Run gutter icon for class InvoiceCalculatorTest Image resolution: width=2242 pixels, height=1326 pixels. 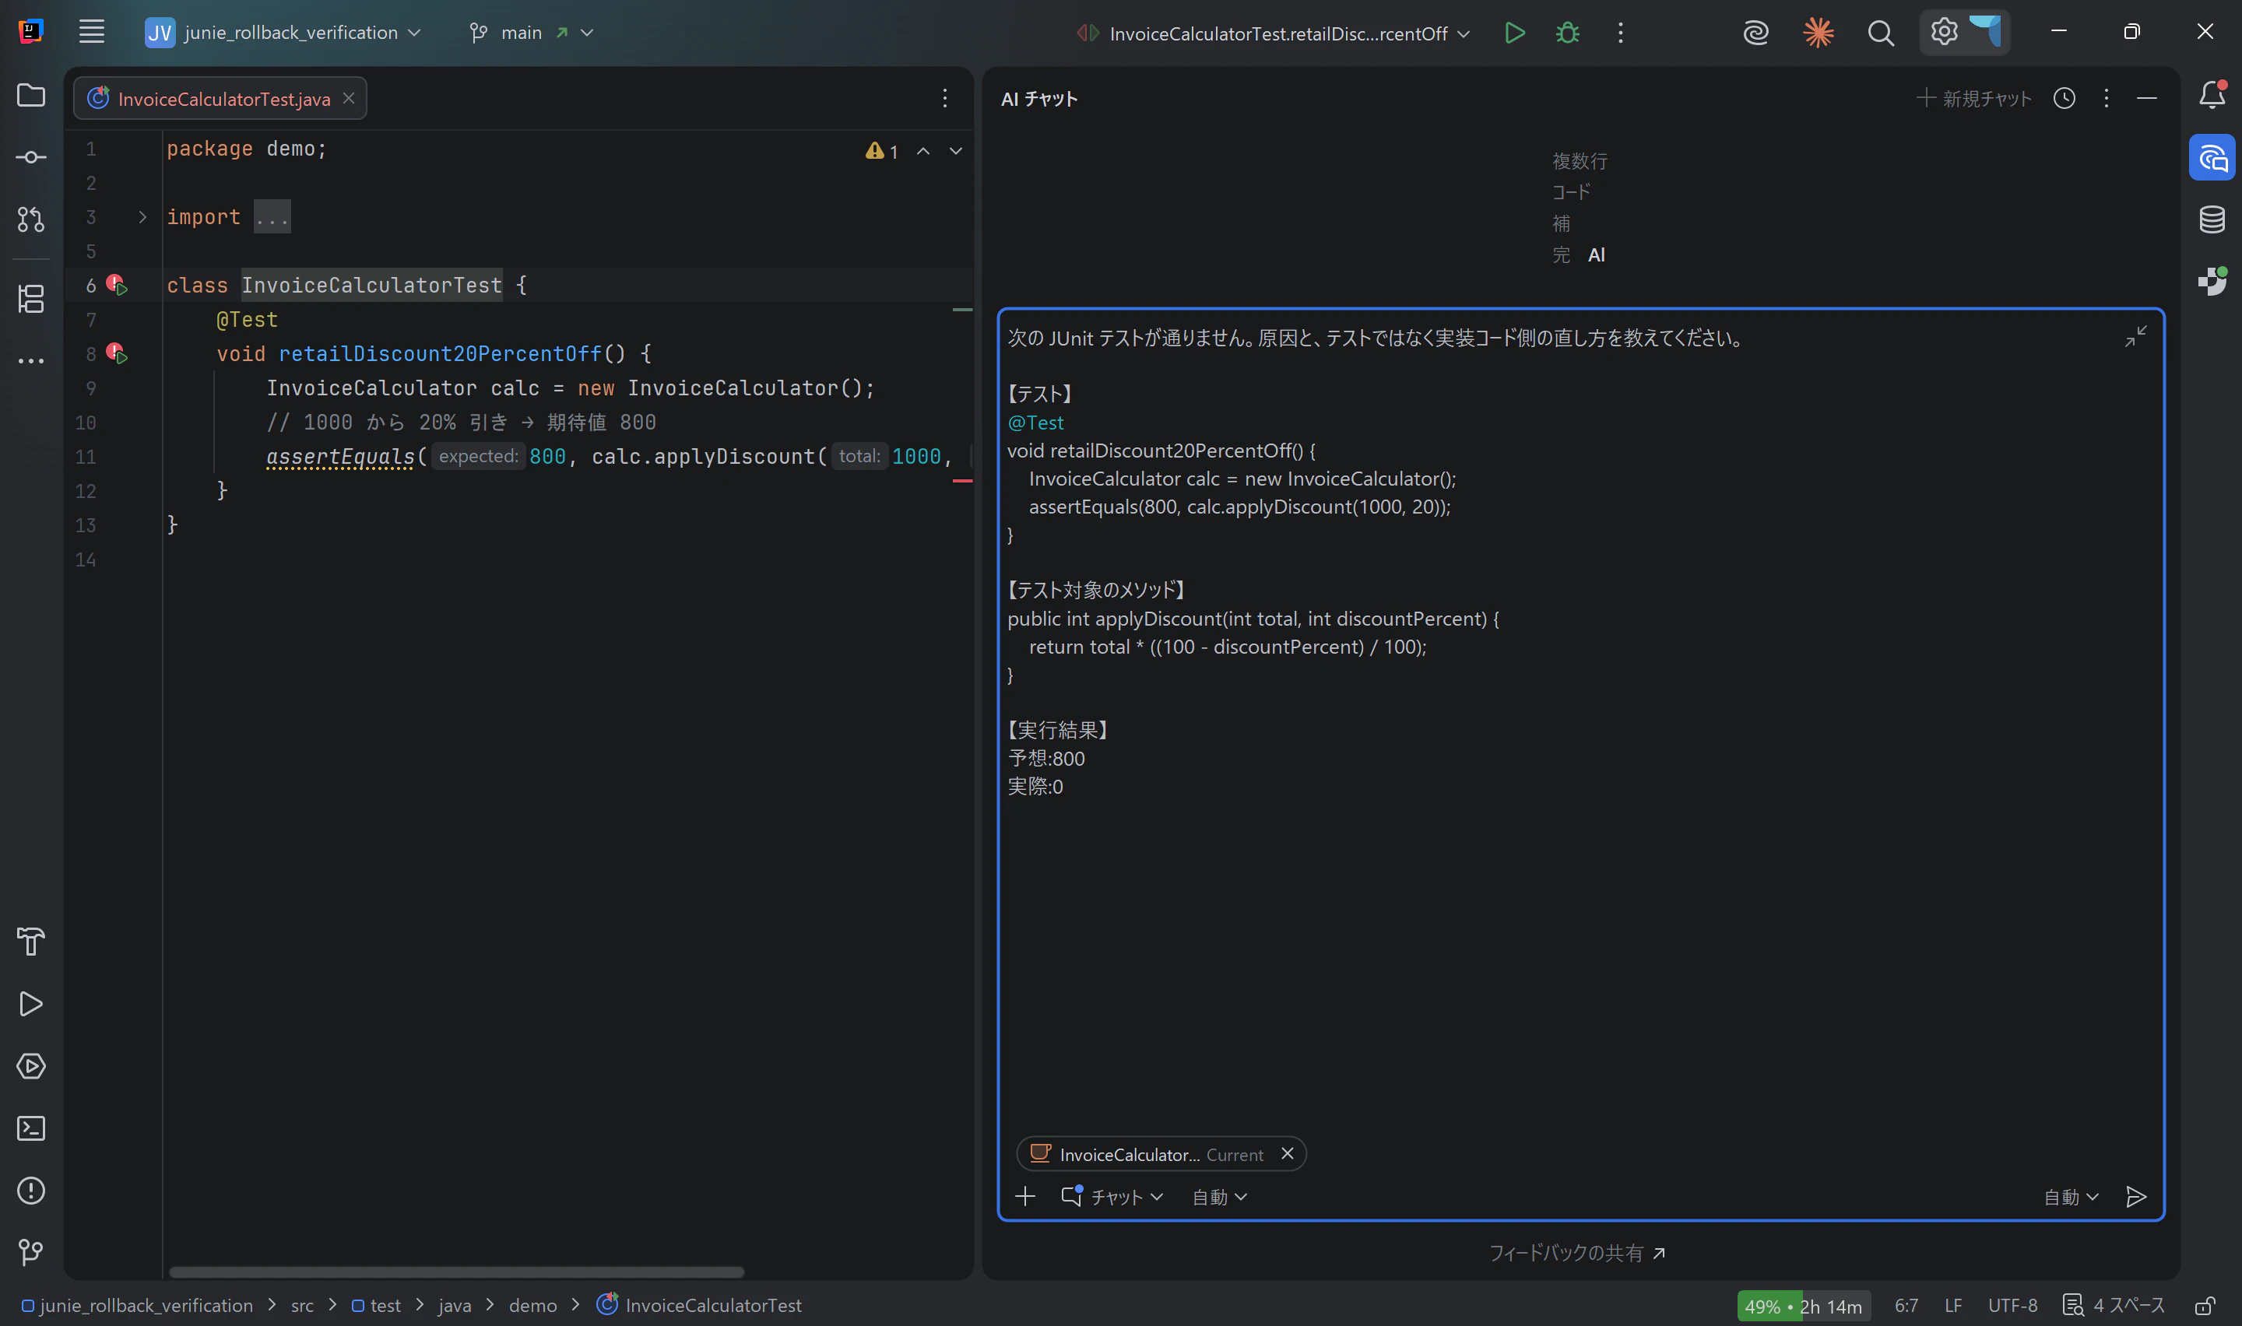pos(117,285)
